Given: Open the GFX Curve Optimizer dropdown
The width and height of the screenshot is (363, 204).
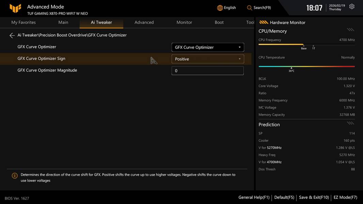Looking at the screenshot, I should [207, 47].
